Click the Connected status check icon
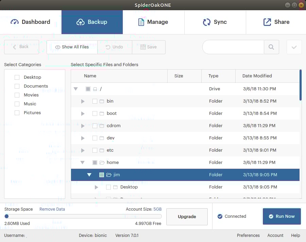The image size is (306, 242). pos(220,216)
